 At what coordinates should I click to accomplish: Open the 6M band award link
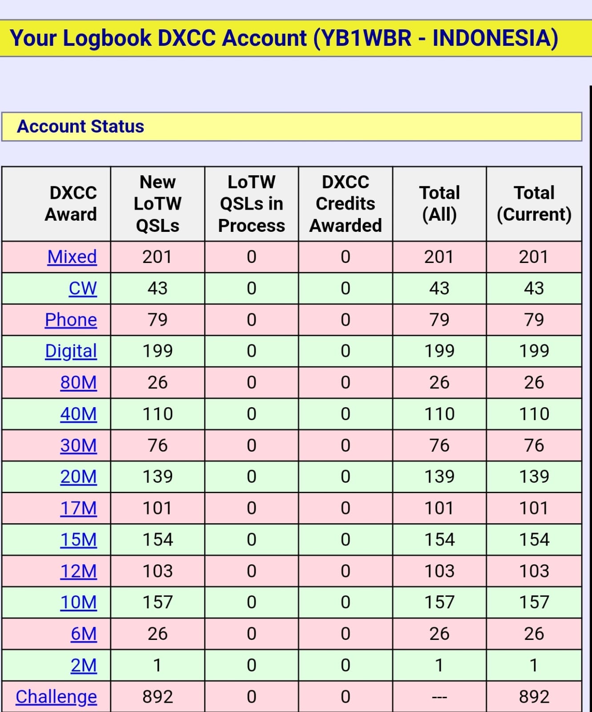[84, 634]
